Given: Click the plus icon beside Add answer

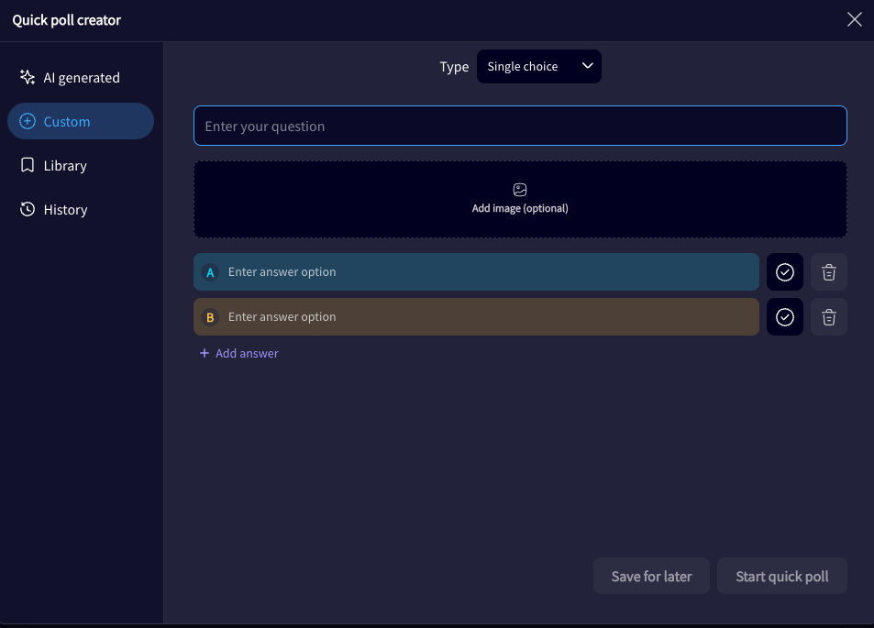Looking at the screenshot, I should click(205, 353).
